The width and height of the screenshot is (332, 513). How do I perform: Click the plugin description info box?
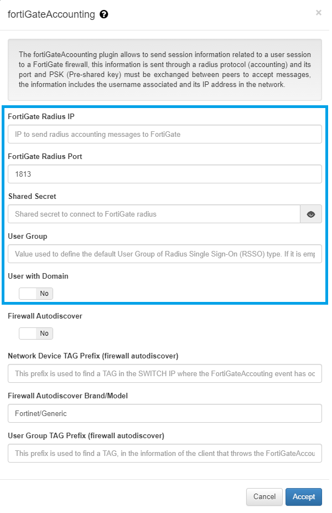tap(165, 69)
